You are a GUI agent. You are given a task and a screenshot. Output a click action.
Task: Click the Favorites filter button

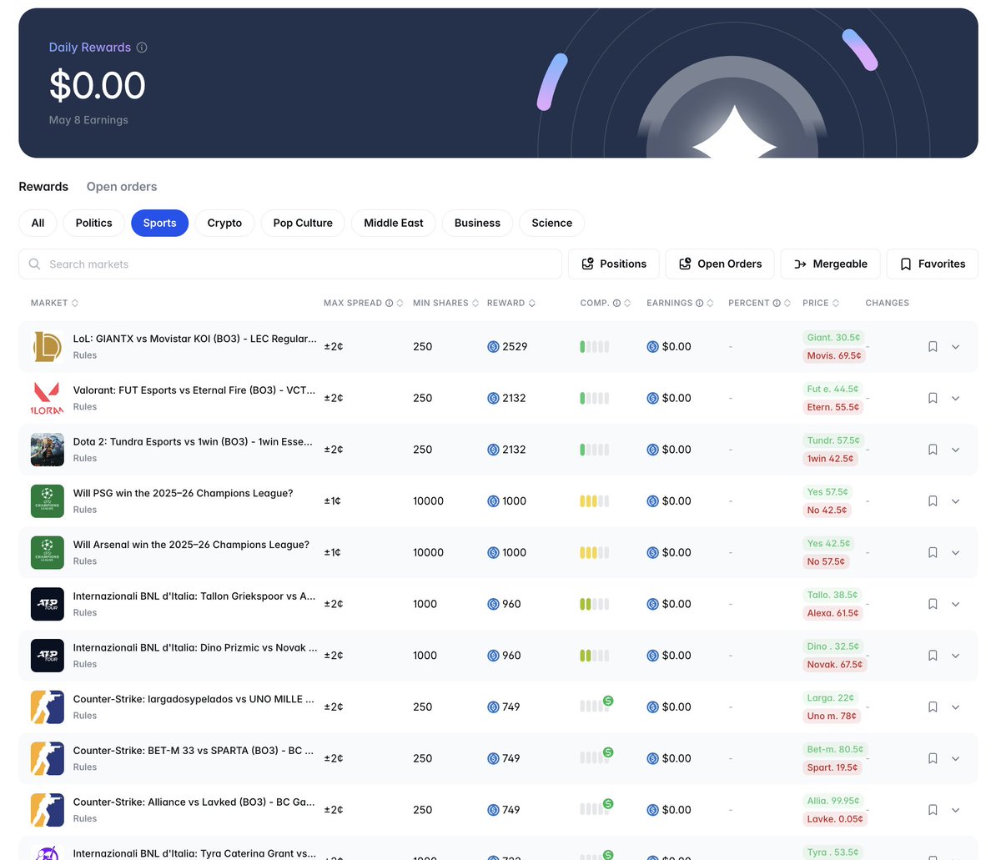point(933,264)
